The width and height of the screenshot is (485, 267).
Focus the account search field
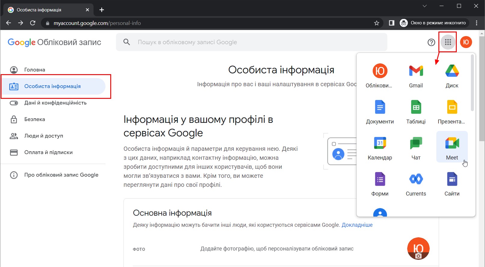coord(252,42)
